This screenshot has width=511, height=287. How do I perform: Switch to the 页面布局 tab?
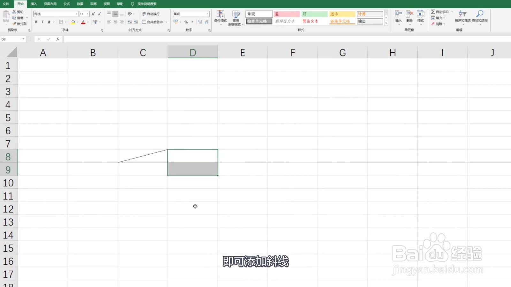point(50,4)
